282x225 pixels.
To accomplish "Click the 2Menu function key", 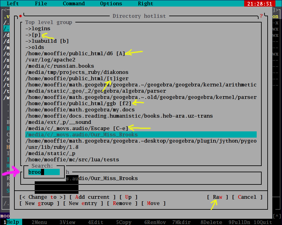I will pos(39,222).
